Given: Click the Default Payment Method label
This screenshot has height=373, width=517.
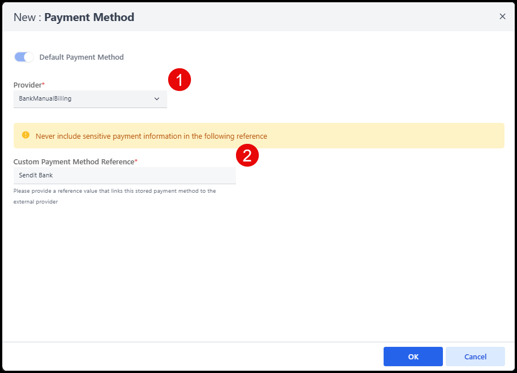Looking at the screenshot, I should click(x=81, y=57).
